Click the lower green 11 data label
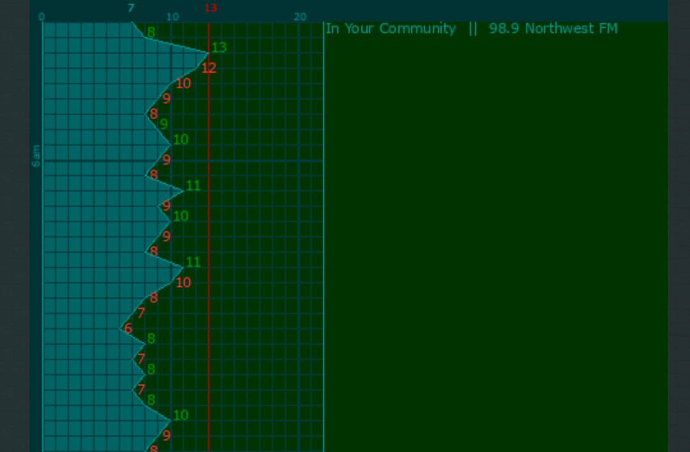The height and width of the screenshot is (452, 690). [193, 262]
